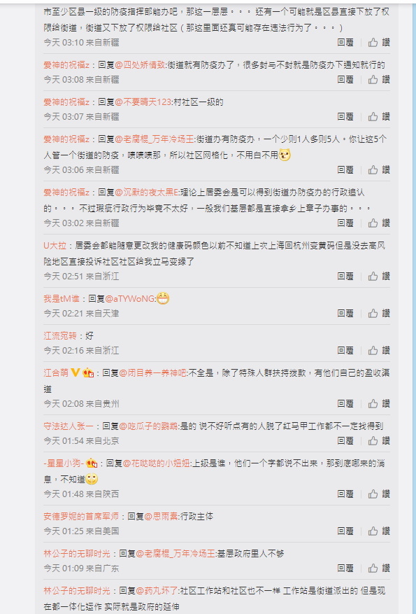
Task: Open the mention @花哒哒的小妞妞
Action: point(157,463)
